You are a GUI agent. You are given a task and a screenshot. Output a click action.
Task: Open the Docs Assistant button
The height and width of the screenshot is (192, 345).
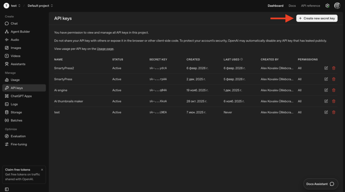click(x=321, y=184)
